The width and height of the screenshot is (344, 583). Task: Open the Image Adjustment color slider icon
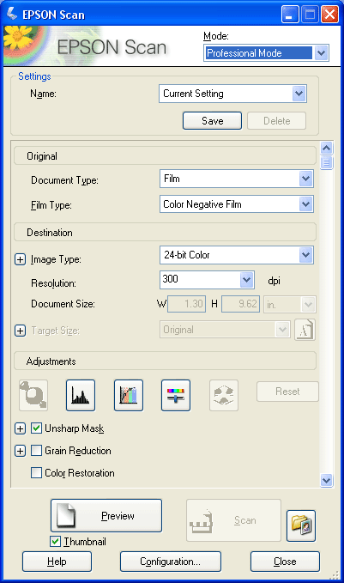click(x=176, y=395)
